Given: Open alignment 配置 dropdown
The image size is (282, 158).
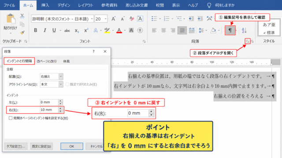Looking at the screenshot, I should 61,76.
